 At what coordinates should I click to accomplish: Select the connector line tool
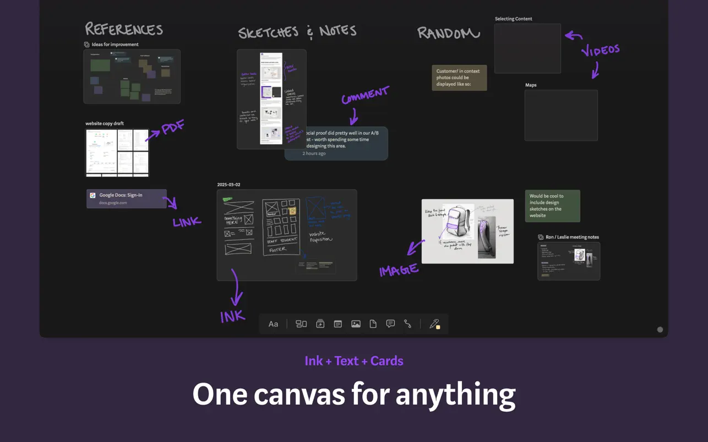pyautogui.click(x=407, y=324)
